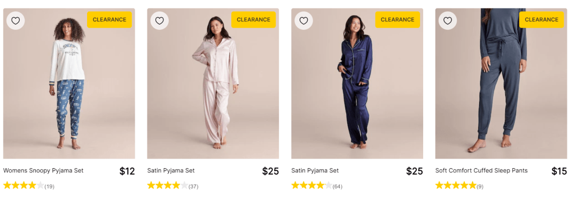This screenshot has width=577, height=198.
Task: Click the Womens Snoopy Pyjama Set title
Action: [43, 170]
